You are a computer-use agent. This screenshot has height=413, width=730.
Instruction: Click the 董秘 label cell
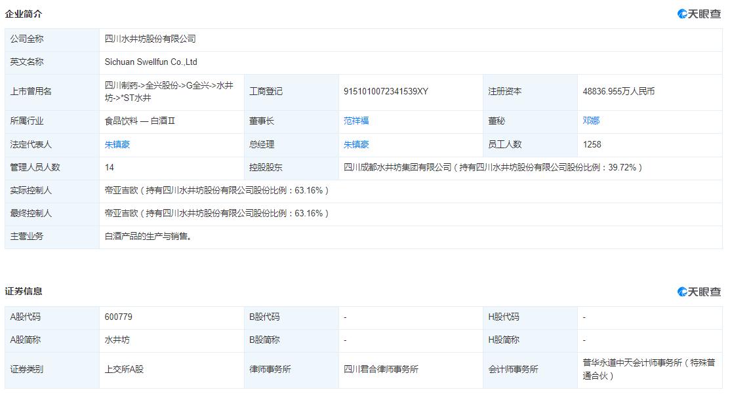530,121
